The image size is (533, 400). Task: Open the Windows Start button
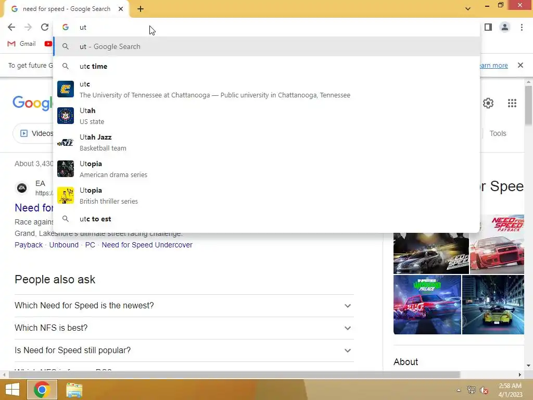[x=12, y=390]
